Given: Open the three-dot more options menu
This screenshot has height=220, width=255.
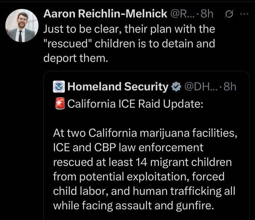Looking at the screenshot, I should coord(244,14).
